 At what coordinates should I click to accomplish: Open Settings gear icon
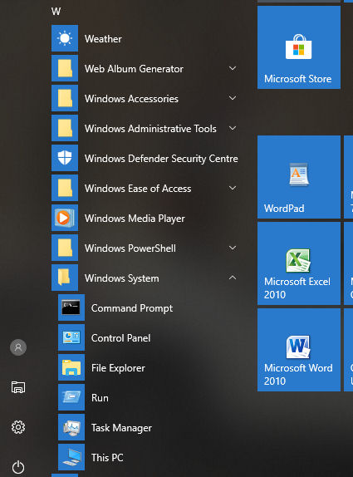coord(18,427)
